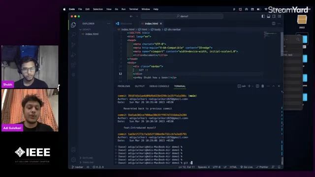Open the Selection menu
315x177 pixels.
point(98,9)
